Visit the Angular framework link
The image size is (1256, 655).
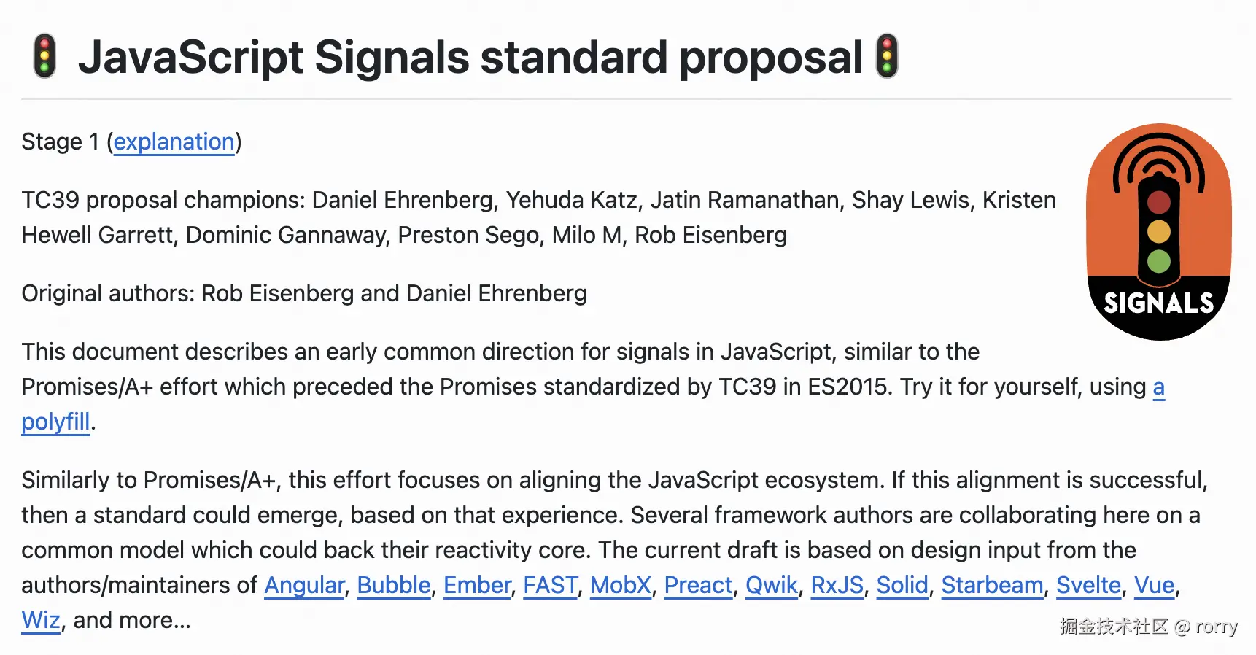304,585
